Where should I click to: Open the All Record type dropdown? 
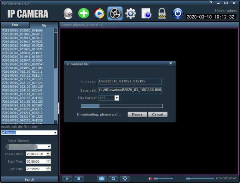(55, 133)
